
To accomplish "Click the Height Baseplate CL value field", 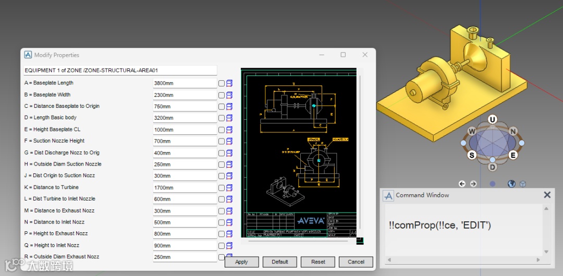I will 185,130.
